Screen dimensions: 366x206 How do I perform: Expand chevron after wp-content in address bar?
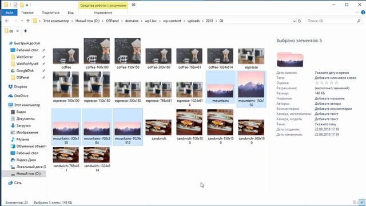point(184,21)
